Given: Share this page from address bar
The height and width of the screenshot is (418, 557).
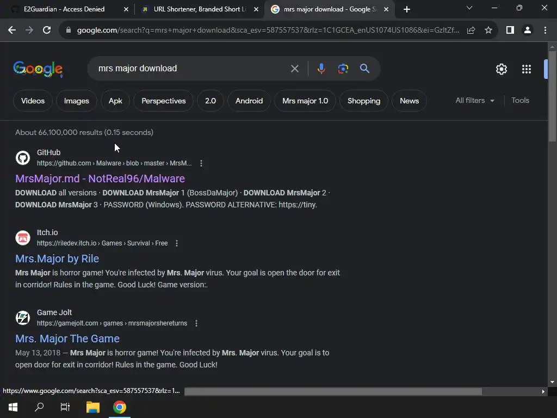Looking at the screenshot, I should coord(471,30).
